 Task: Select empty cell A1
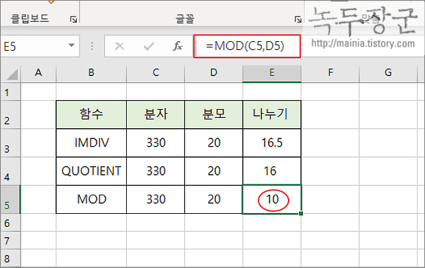click(x=38, y=92)
